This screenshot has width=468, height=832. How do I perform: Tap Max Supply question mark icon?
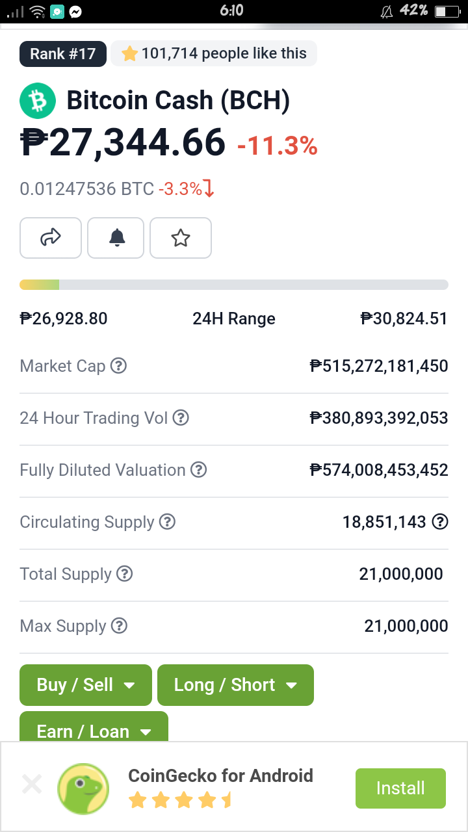coord(119,626)
